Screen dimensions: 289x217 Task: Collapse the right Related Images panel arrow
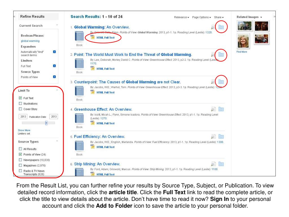pos(274,17)
